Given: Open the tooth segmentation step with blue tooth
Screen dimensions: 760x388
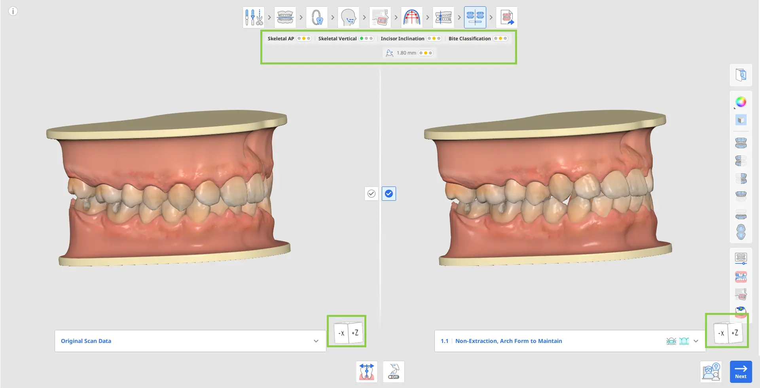Looking at the screenshot, I should [317, 17].
